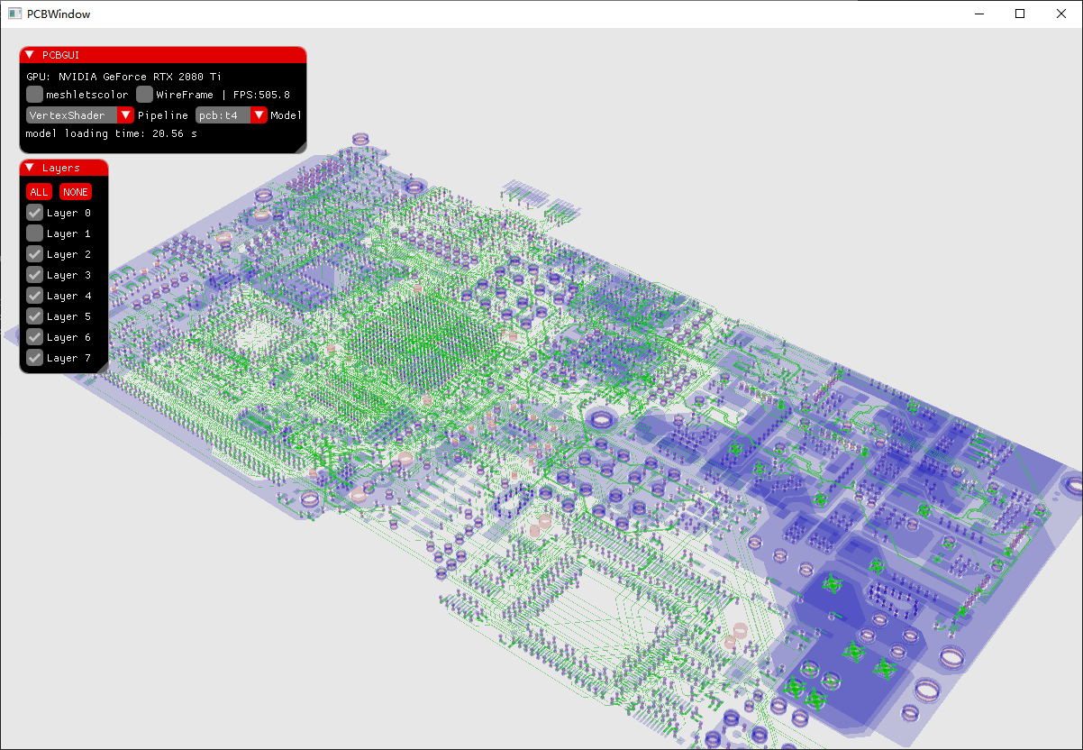Image resolution: width=1083 pixels, height=750 pixels.
Task: Uncheck the Layer 0 checkbox
Action: [x=34, y=213]
